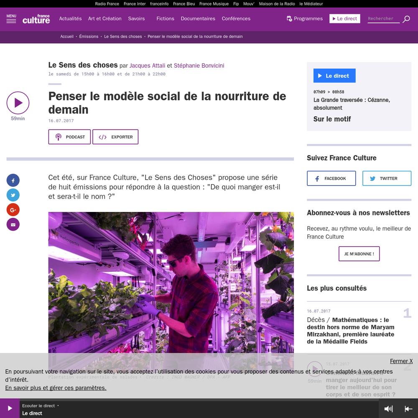Open Radio France top bar link
Image resolution: width=418 pixels, height=418 pixels.
click(107, 4)
